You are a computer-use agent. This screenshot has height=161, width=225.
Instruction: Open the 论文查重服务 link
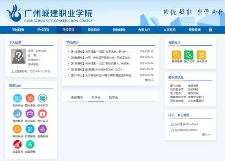point(196,101)
